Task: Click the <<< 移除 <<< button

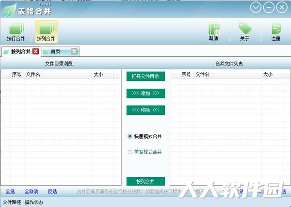Action: (x=145, y=110)
